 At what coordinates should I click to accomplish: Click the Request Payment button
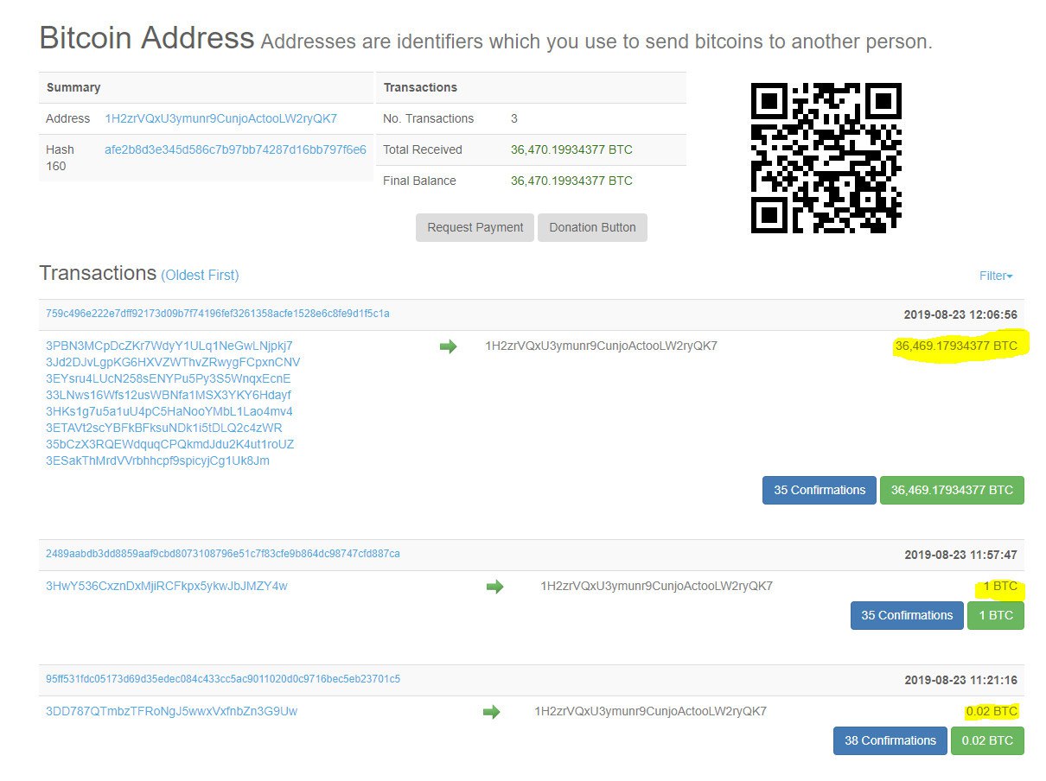tap(475, 227)
